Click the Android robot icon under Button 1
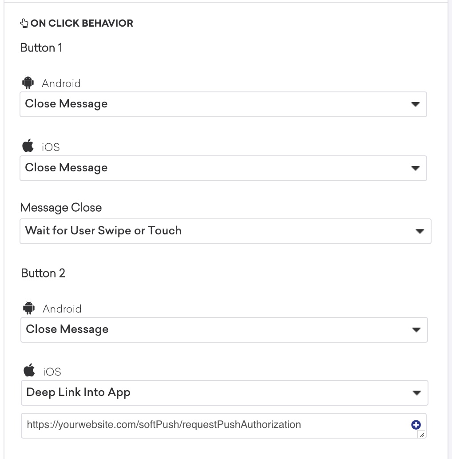Image resolution: width=452 pixels, height=459 pixels. click(x=28, y=83)
